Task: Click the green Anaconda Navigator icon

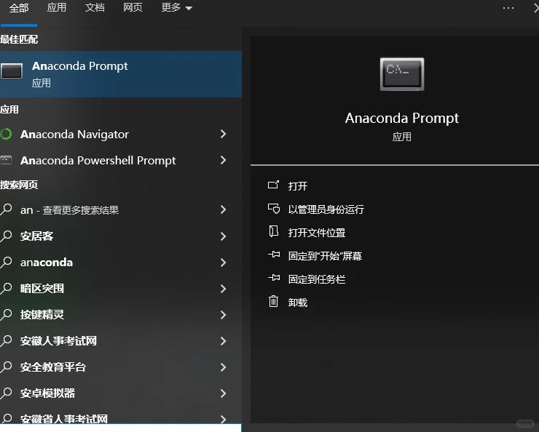Action: click(6, 134)
